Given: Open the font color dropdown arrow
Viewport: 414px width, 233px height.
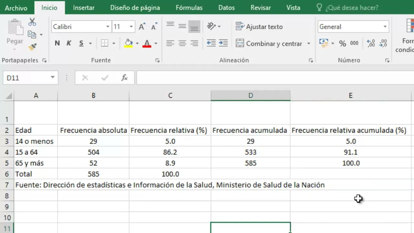Looking at the screenshot, I should pyautogui.click(x=156, y=43).
